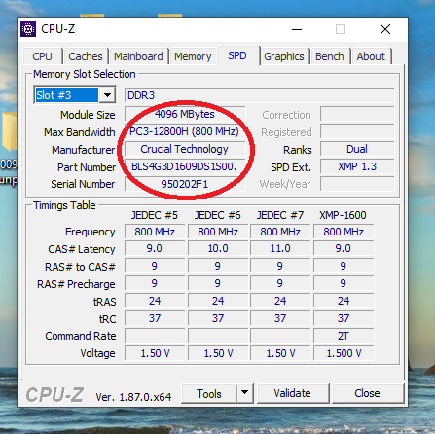This screenshot has width=435, height=434.
Task: Click the XMP-1600 column header
Action: pos(343,215)
